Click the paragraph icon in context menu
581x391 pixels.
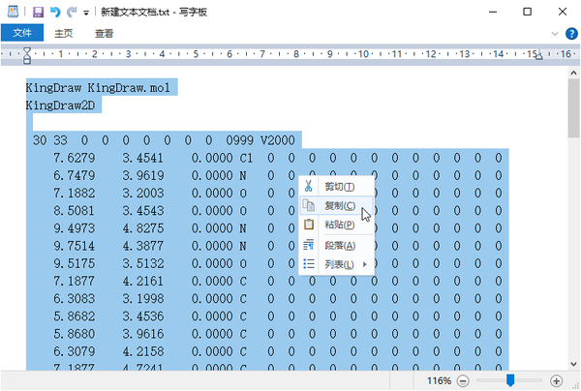[308, 245]
